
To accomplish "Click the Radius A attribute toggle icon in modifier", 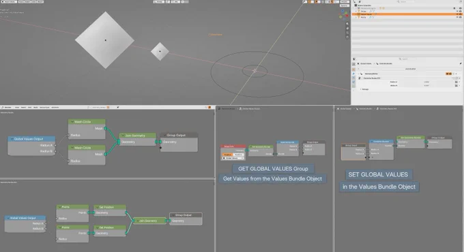I will [x=456, y=82].
